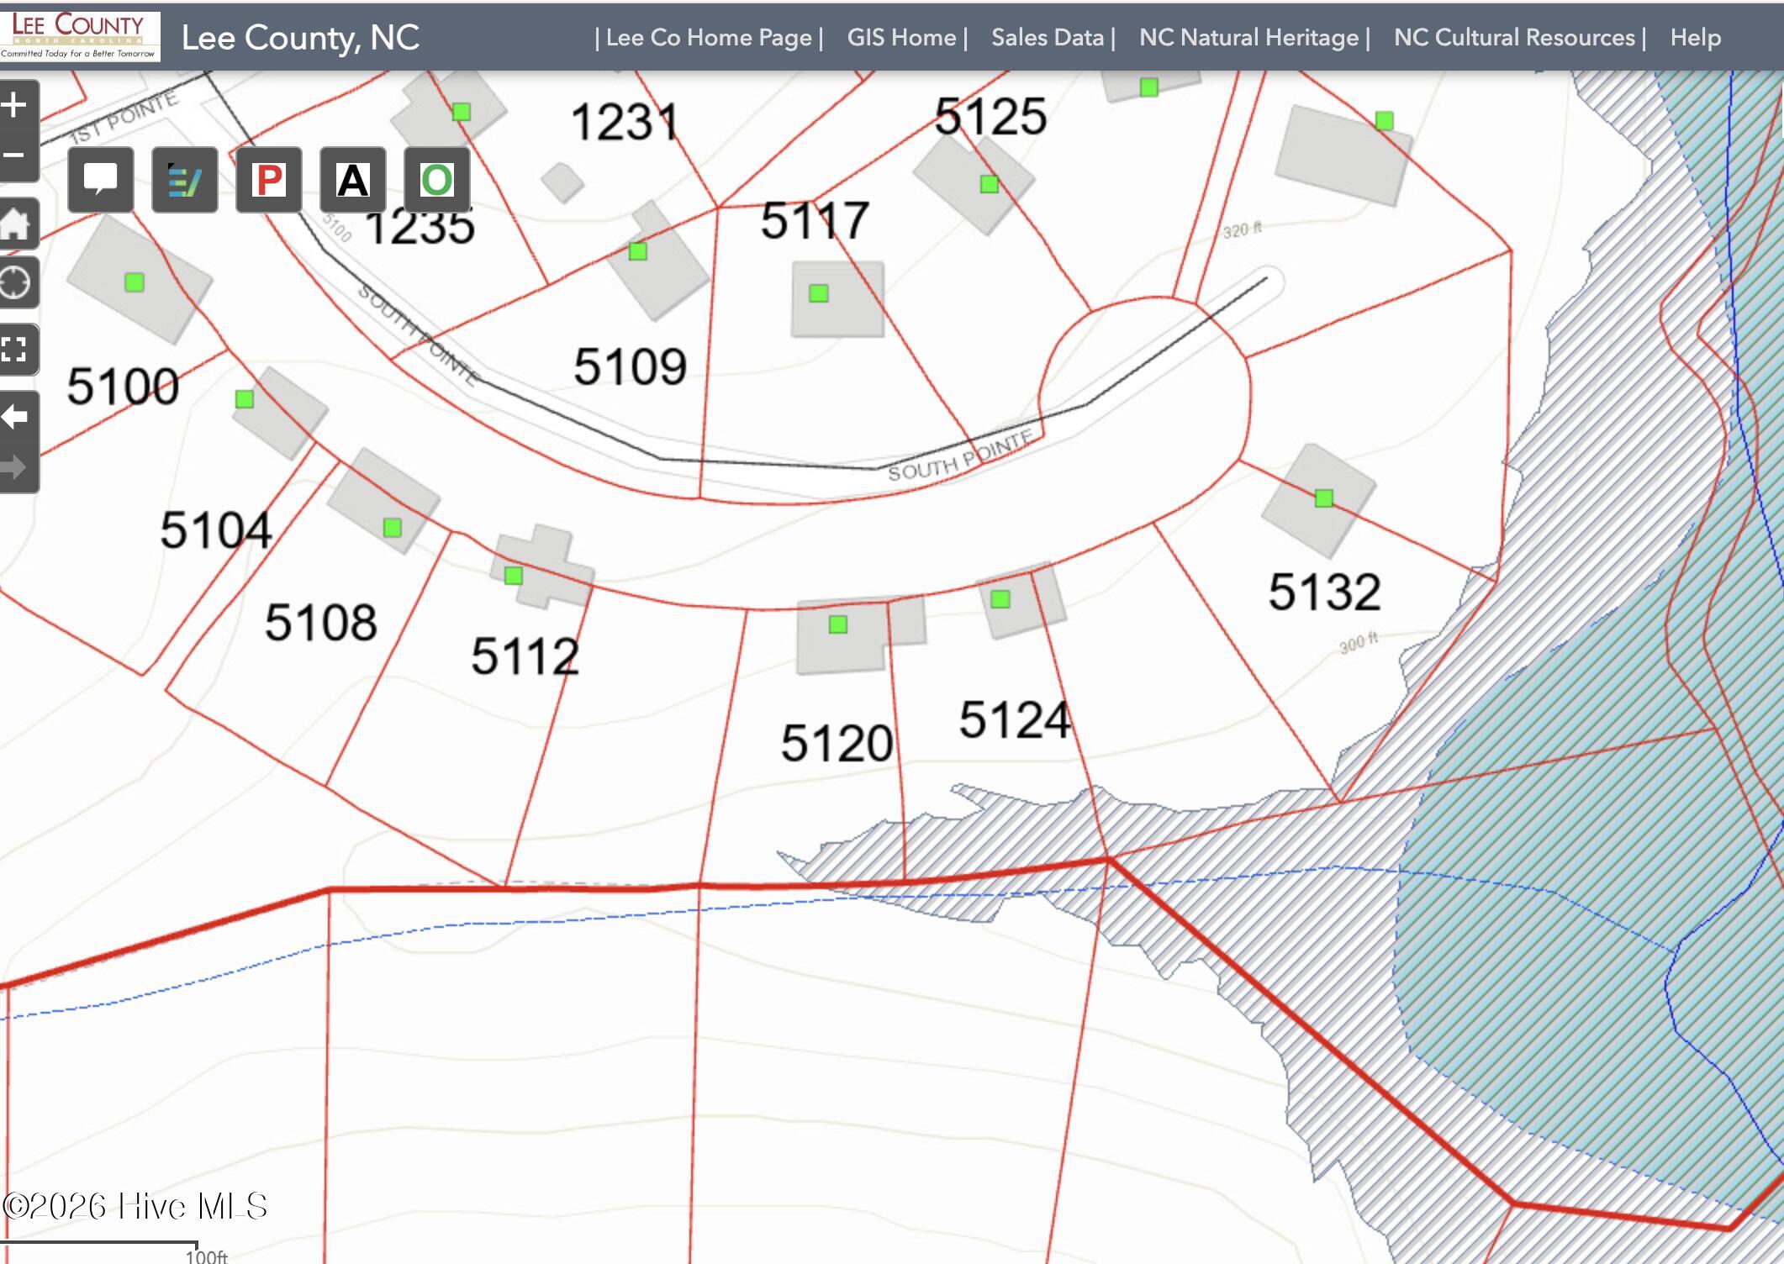
Task: Return map to home extent
Action: (14, 224)
